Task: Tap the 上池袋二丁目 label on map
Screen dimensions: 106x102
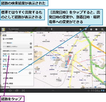Action: [x=102, y=33]
